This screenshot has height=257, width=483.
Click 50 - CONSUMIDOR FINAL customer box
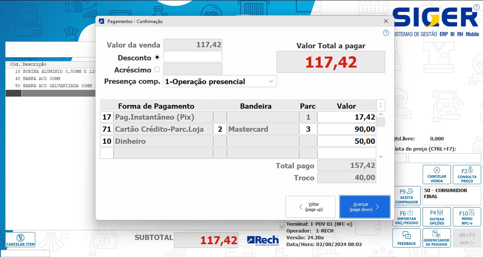pyautogui.click(x=452, y=196)
